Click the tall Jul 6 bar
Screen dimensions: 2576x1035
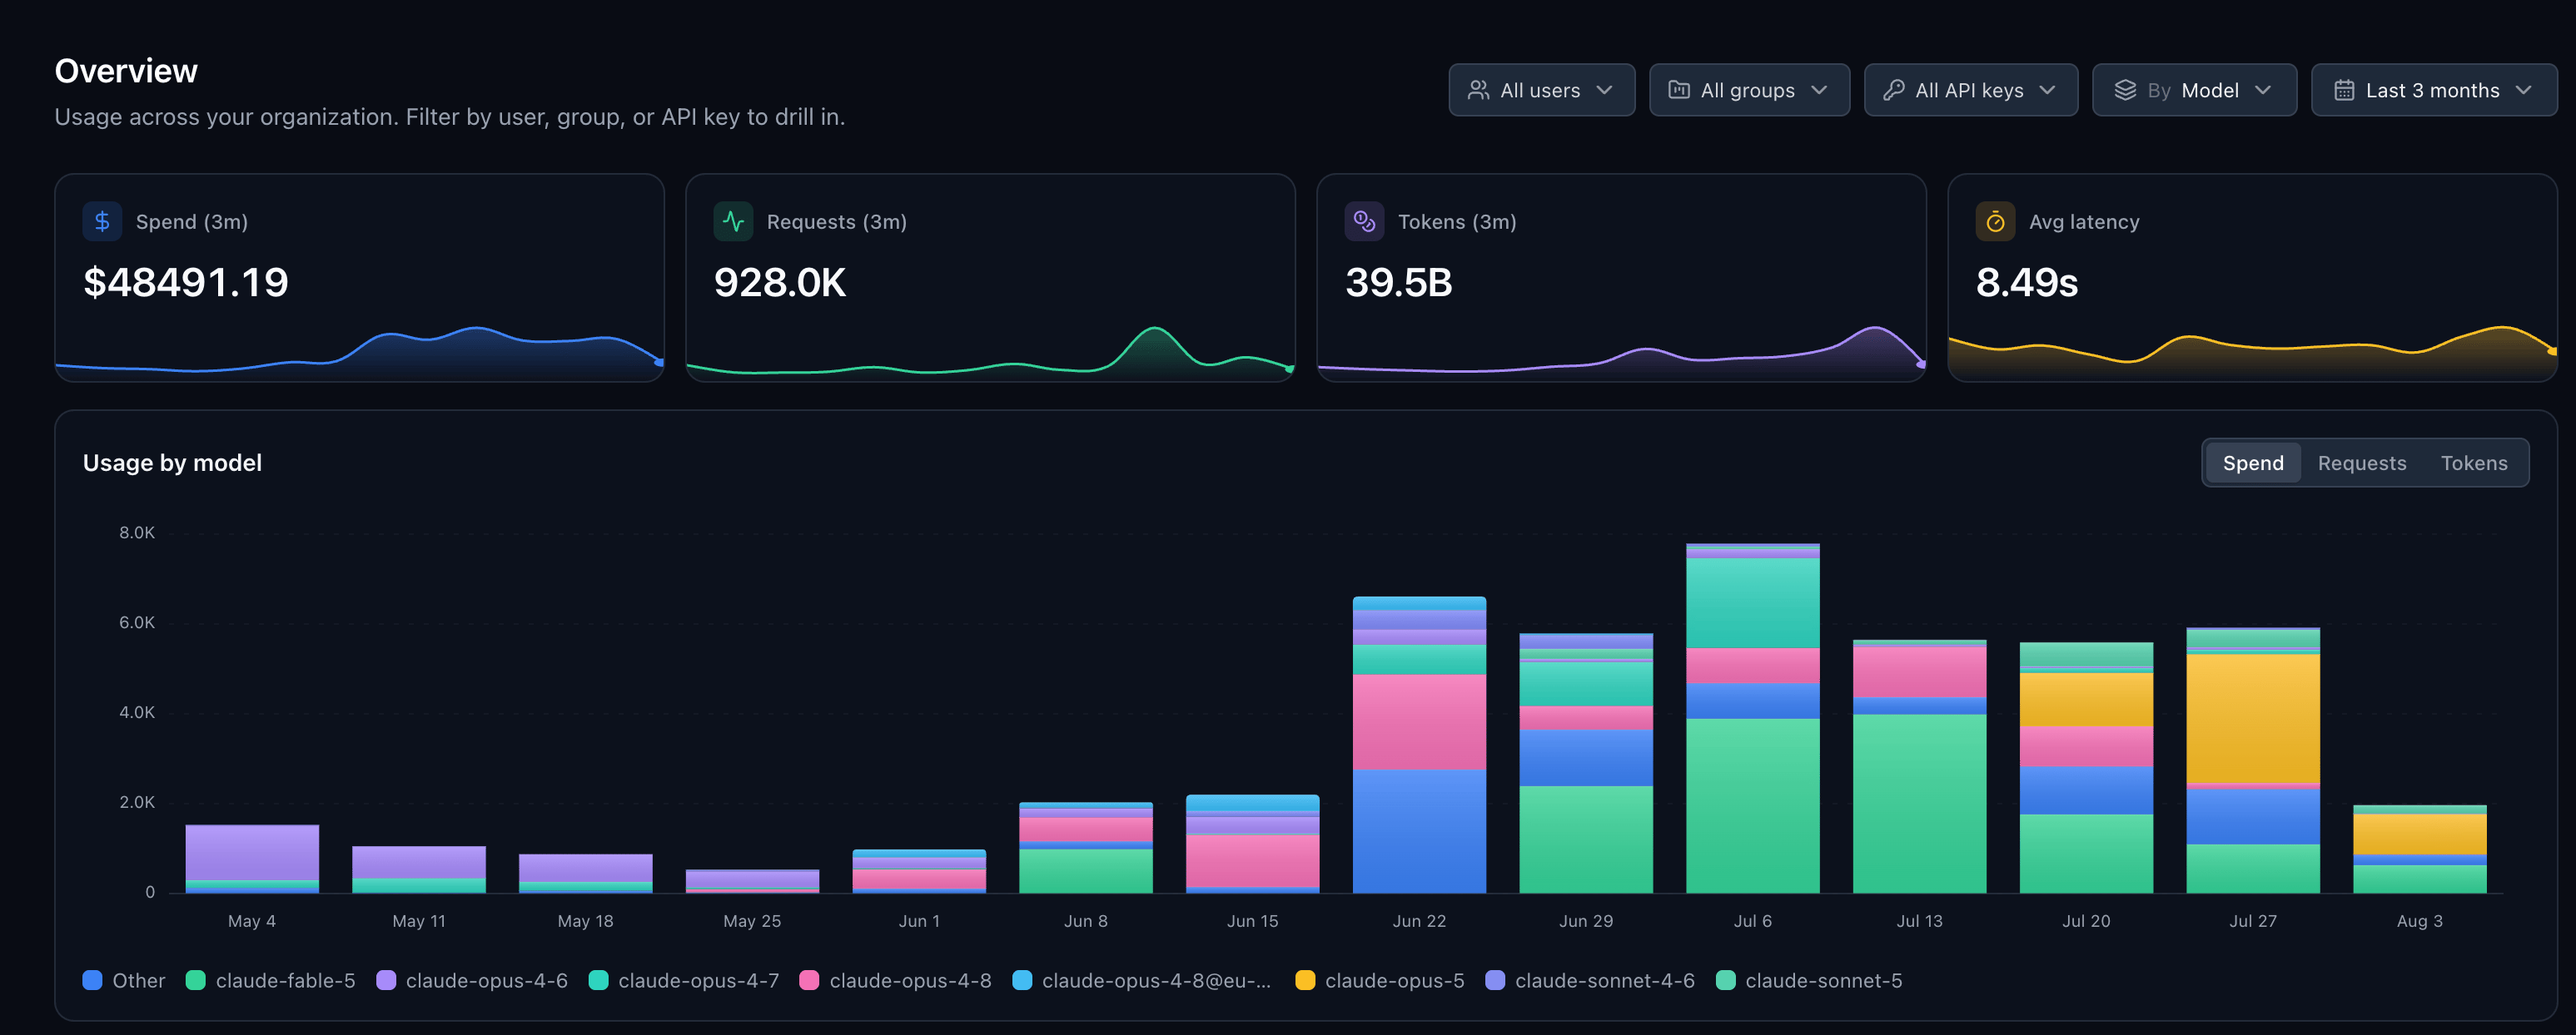click(x=1753, y=718)
